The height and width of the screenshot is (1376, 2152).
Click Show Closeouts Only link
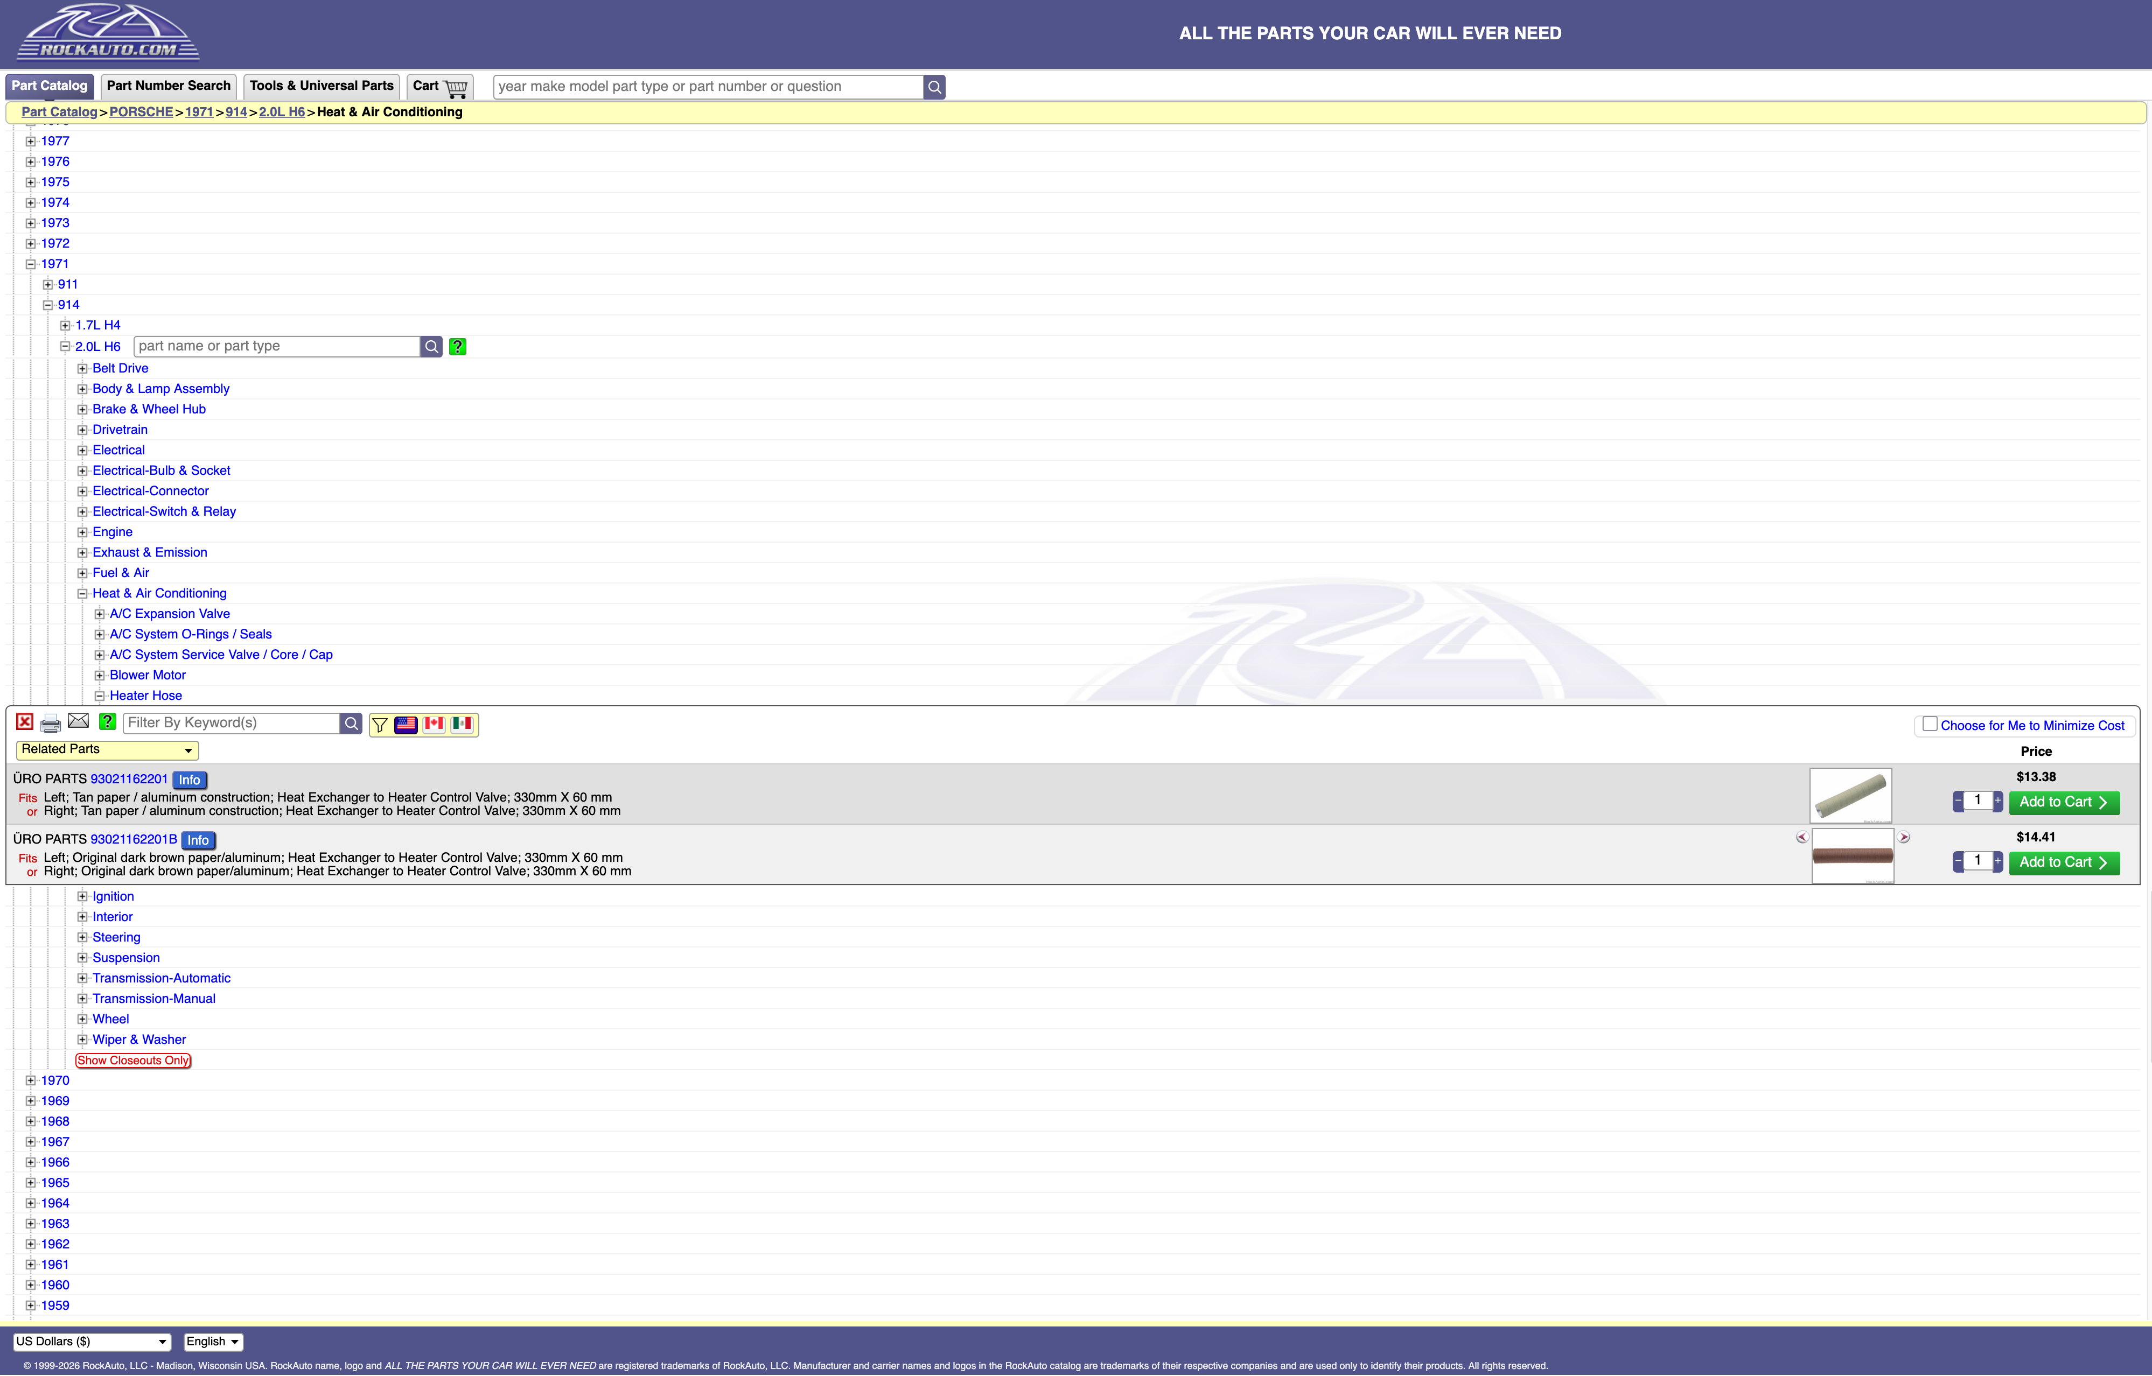point(133,1061)
